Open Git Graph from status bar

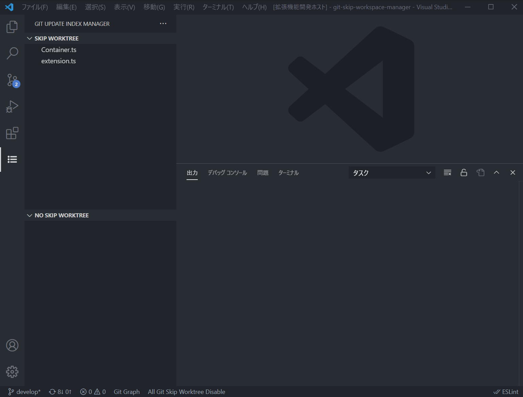127,392
